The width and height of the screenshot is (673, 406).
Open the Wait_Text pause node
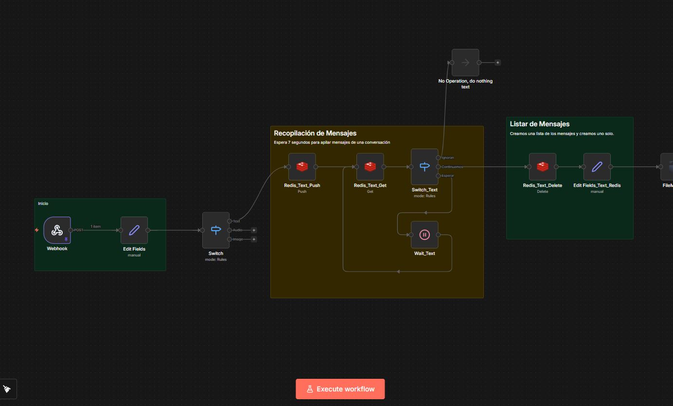425,235
